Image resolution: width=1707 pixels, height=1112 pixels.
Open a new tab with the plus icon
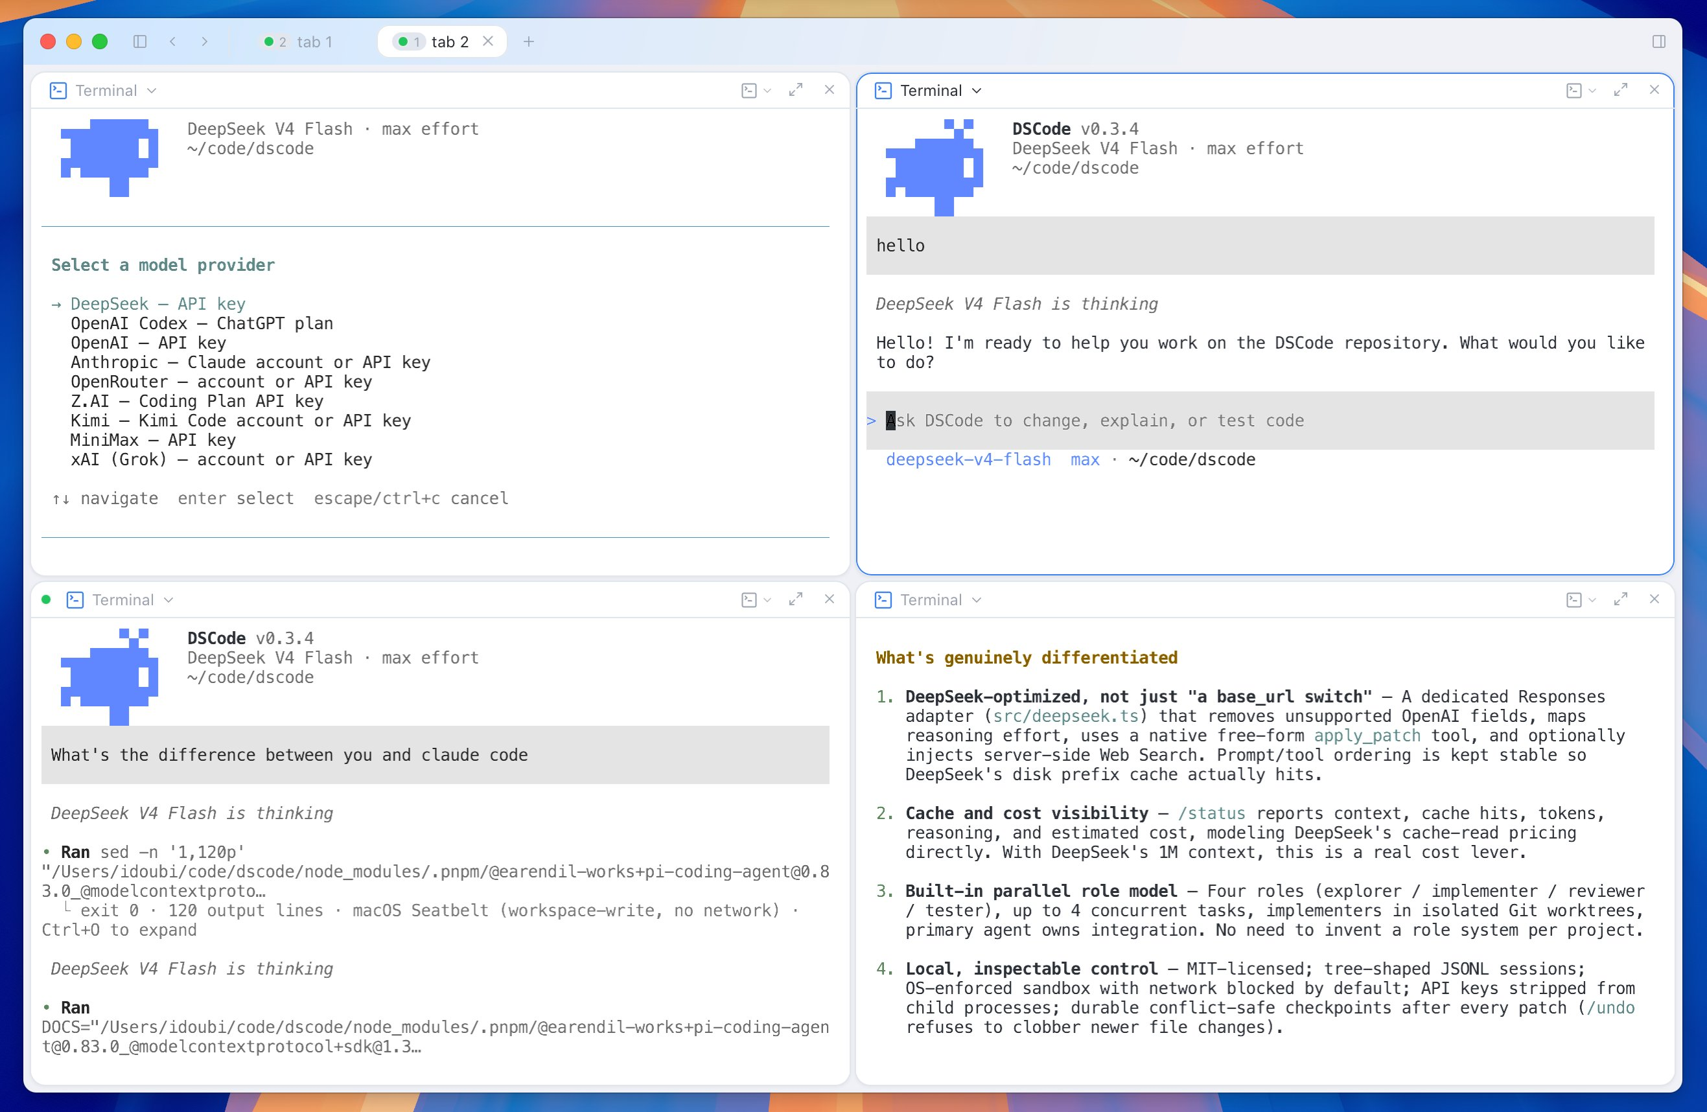point(529,41)
